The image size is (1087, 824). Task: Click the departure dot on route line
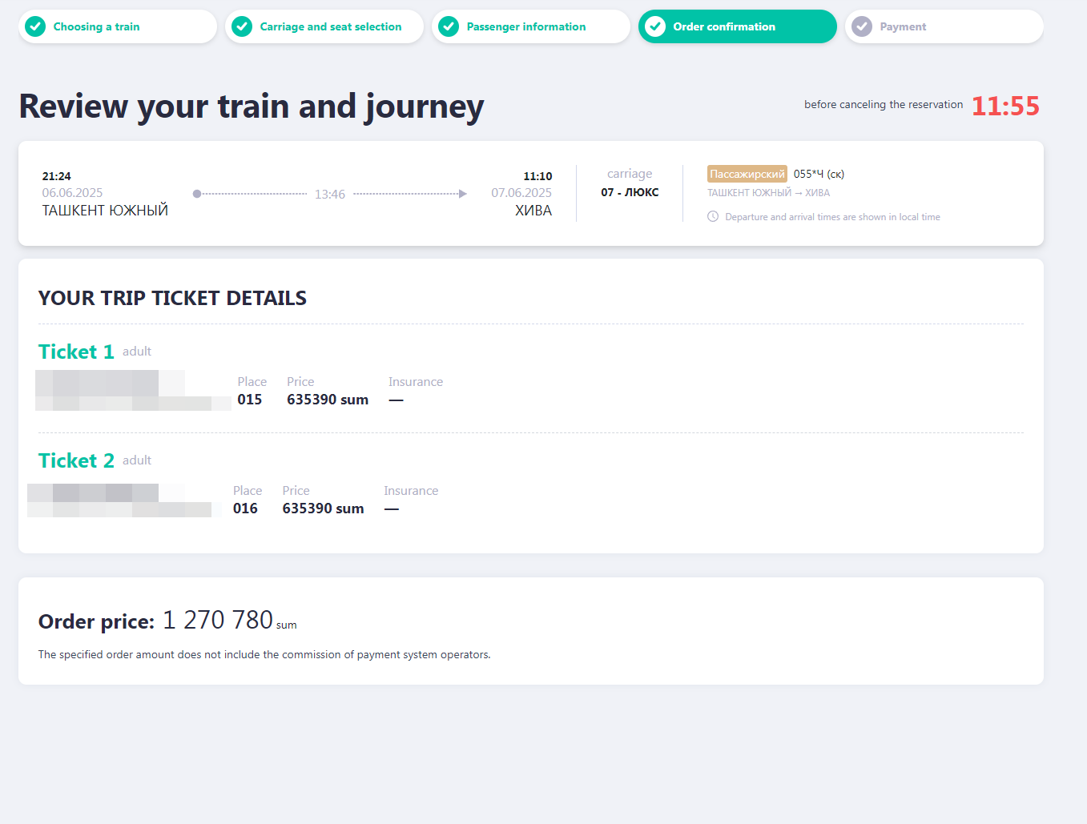pos(197,194)
